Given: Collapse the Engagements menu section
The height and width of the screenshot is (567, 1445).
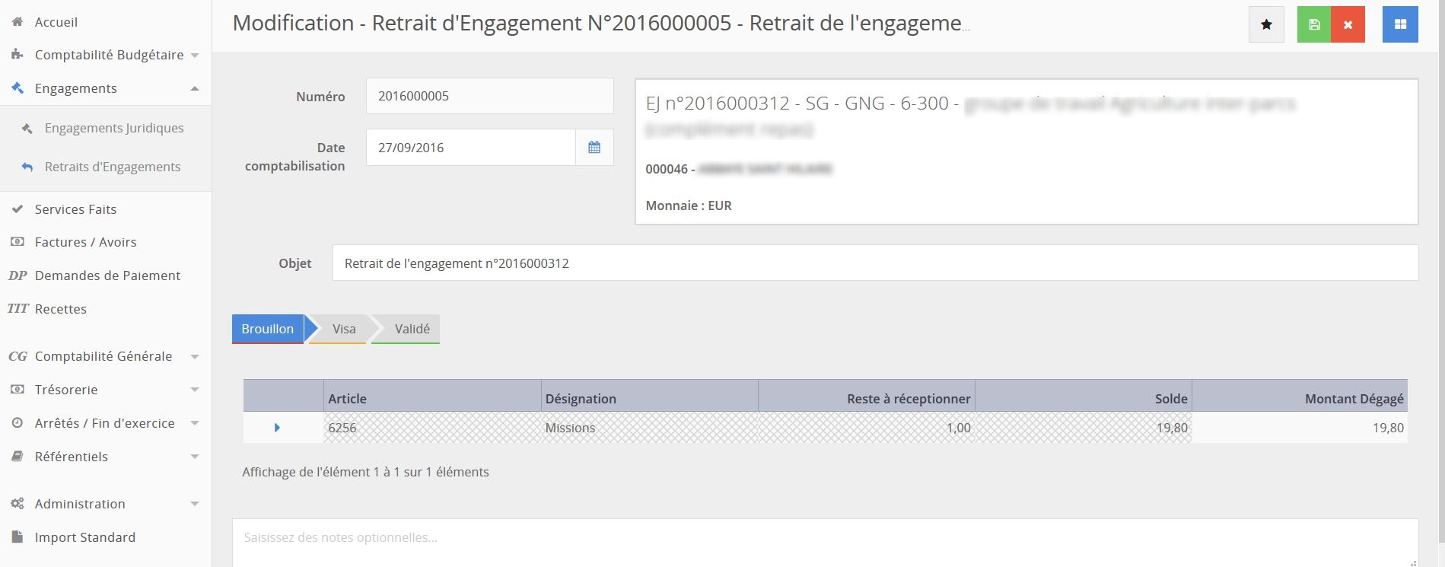Looking at the screenshot, I should pyautogui.click(x=195, y=88).
